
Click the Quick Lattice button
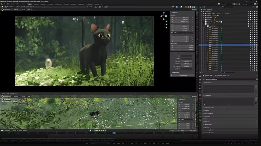point(183,75)
